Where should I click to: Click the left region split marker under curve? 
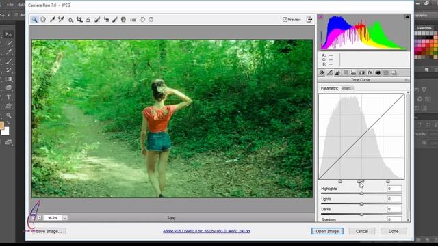click(340, 182)
